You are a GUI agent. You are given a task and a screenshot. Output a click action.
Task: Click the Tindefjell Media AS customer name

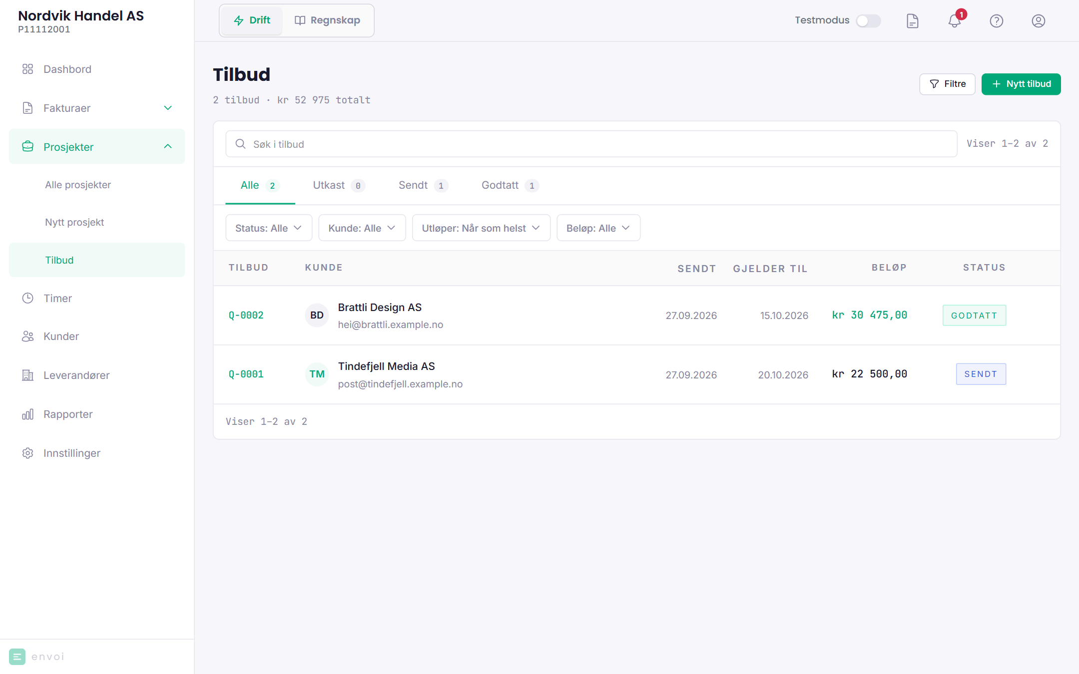[x=386, y=366]
